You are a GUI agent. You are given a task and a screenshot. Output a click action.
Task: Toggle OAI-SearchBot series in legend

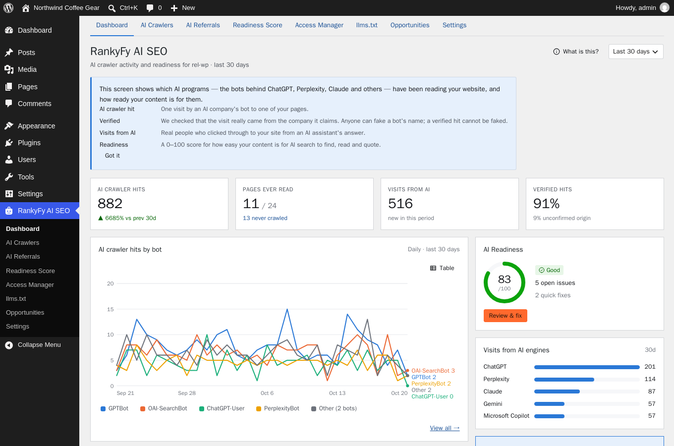(164, 408)
